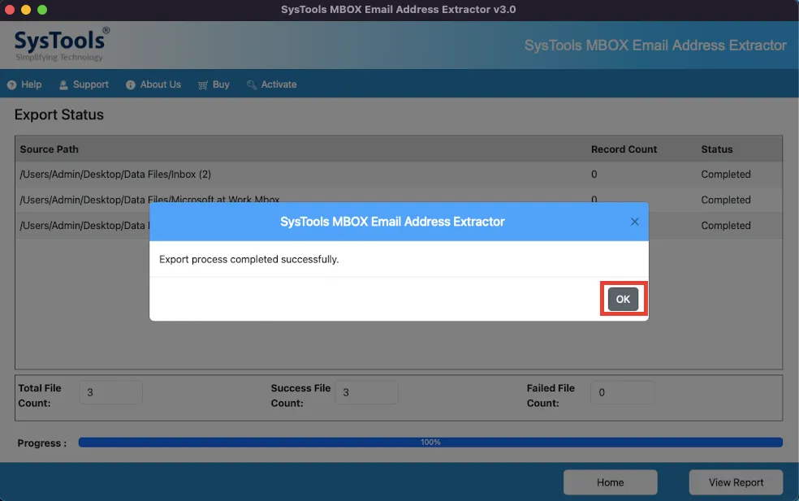The width and height of the screenshot is (799, 501).
Task: Click the Buy cart icon
Action: (x=203, y=85)
